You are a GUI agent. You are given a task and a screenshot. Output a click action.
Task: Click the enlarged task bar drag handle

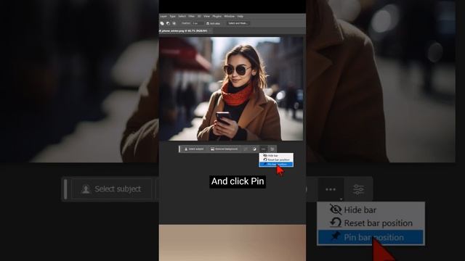click(x=65, y=188)
